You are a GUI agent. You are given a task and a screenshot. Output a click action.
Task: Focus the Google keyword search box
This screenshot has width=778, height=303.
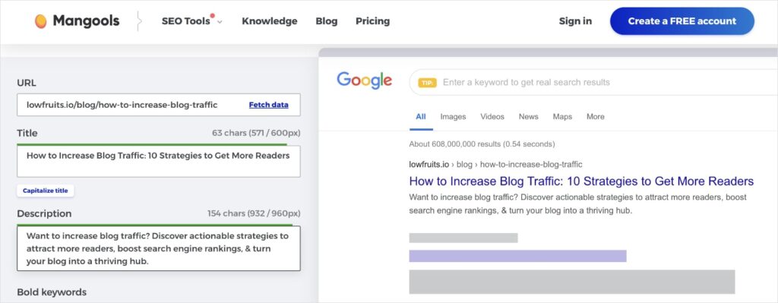(593, 82)
